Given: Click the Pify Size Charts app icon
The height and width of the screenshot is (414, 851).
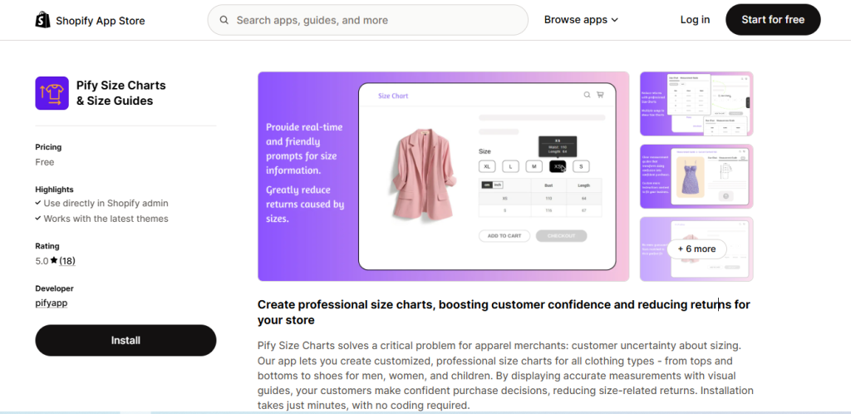Looking at the screenshot, I should (52, 93).
